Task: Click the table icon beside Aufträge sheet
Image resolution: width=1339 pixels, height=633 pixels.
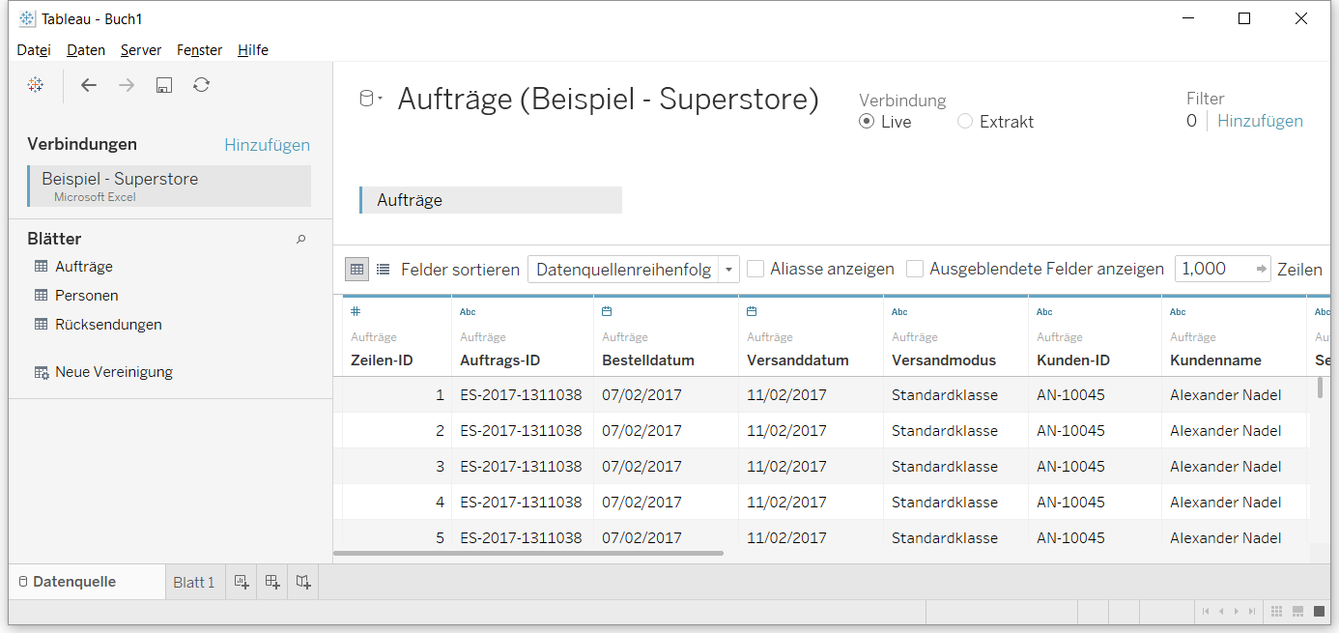Action: point(42,267)
